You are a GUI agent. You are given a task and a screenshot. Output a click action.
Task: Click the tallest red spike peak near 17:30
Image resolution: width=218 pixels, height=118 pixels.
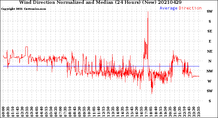pos(148,12)
